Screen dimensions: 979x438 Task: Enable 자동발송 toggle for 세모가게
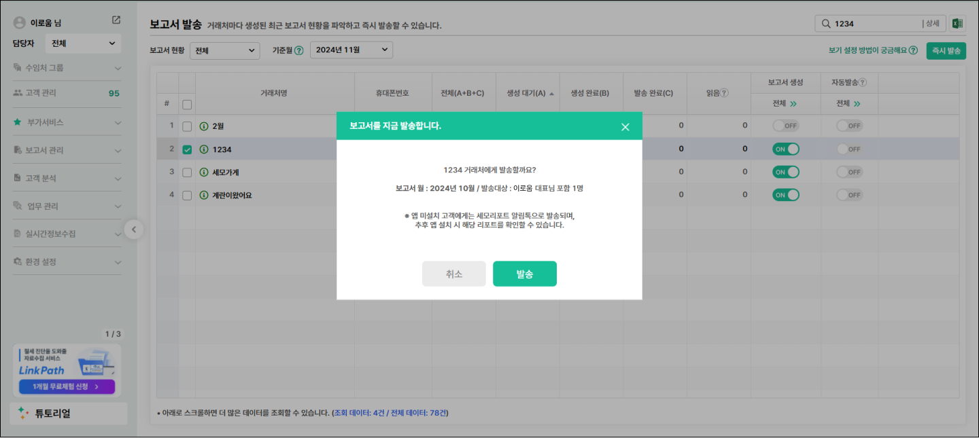tap(849, 172)
